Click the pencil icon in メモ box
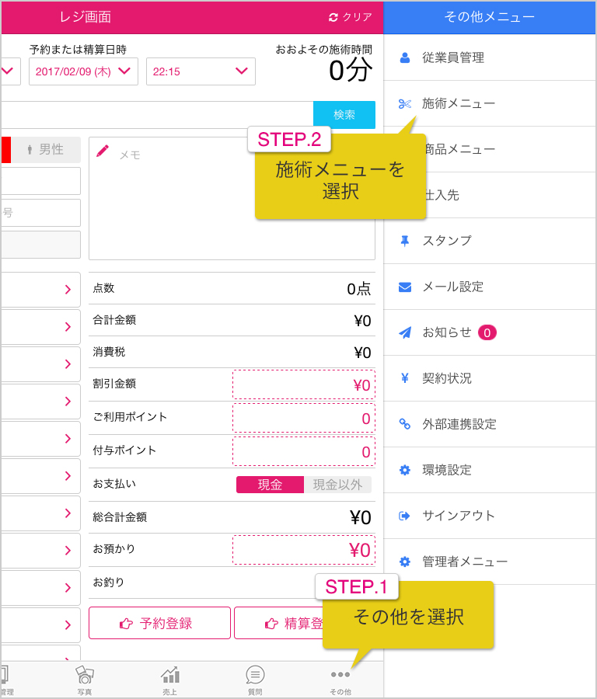Screen dimensions: 597x699 pyautogui.click(x=102, y=151)
